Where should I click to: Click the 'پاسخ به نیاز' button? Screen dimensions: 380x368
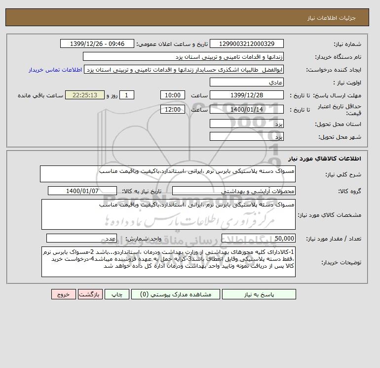[x=259, y=294]
